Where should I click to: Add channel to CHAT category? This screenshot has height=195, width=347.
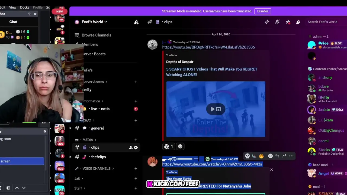[x=136, y=121]
